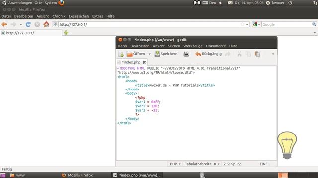Click the gedit cut scissors icon
The image size is (318, 178).
pyautogui.click(x=239, y=54)
